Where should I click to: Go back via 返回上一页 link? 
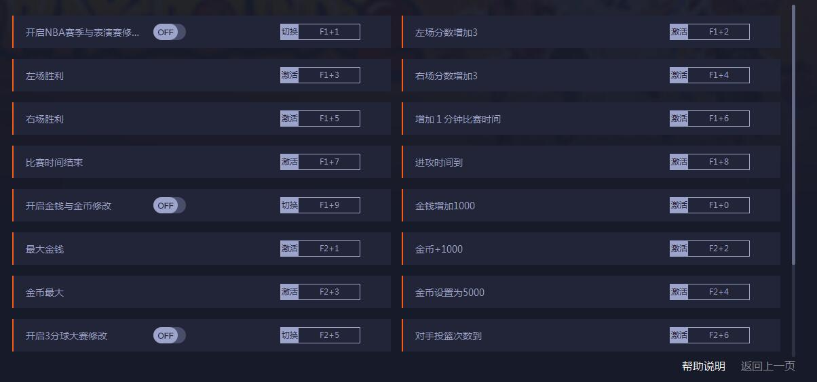768,366
